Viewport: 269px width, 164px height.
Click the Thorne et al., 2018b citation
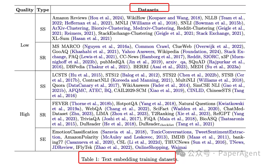[x=92, y=104]
